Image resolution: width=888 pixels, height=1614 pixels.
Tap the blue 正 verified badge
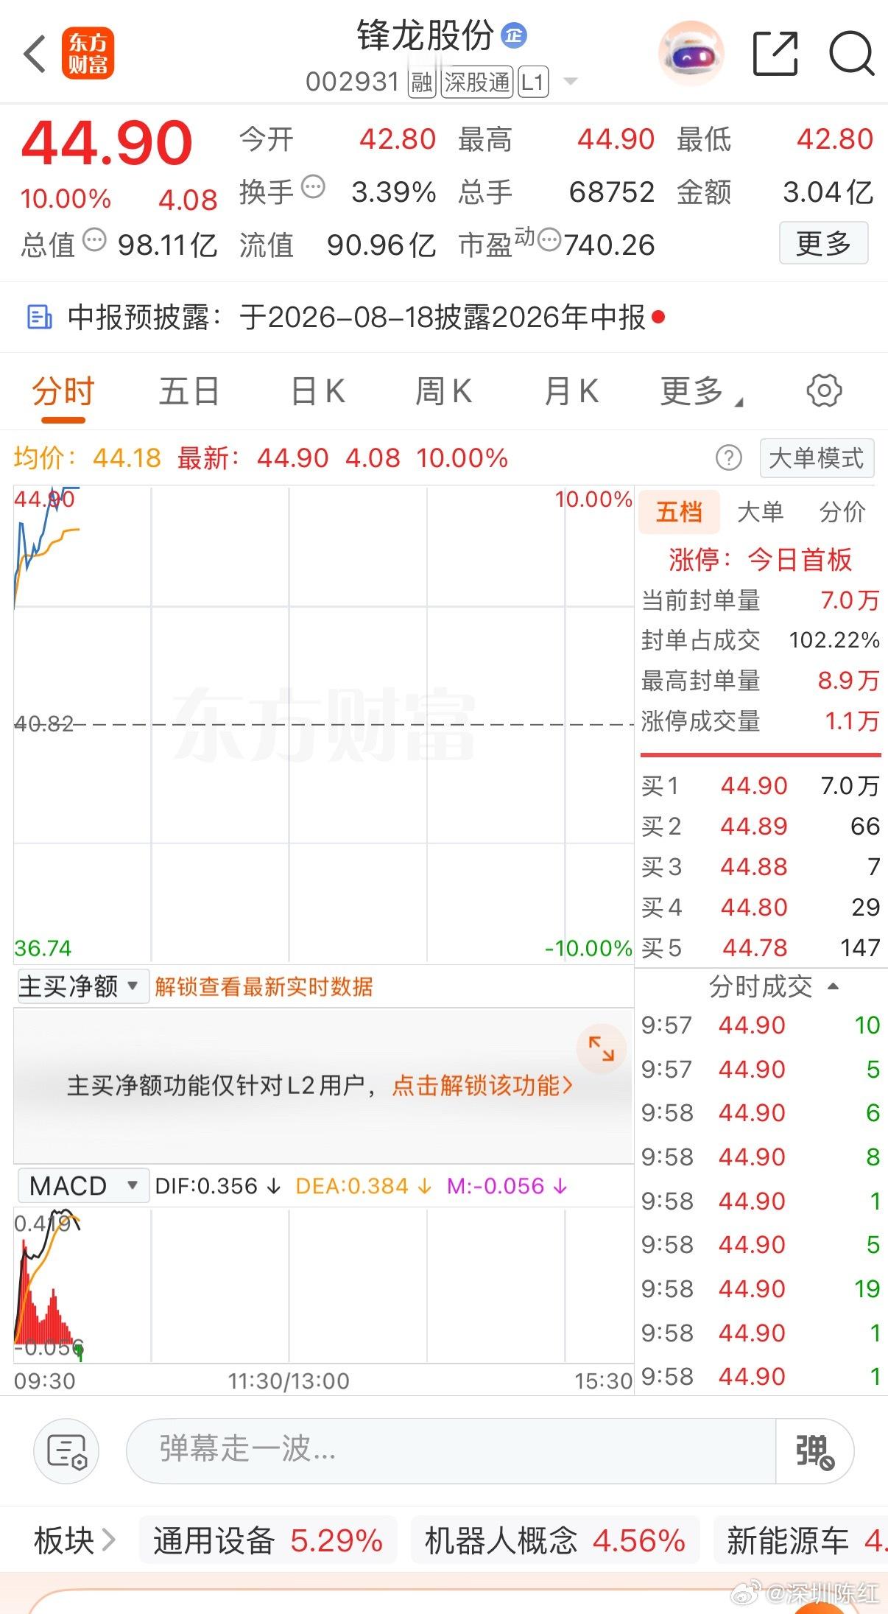click(x=514, y=35)
